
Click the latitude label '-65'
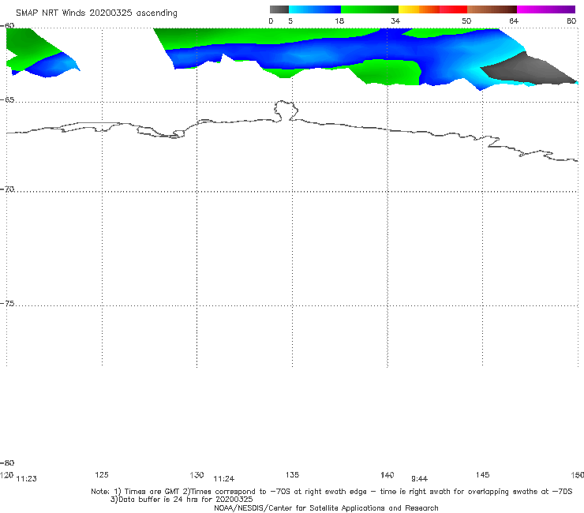[7, 100]
